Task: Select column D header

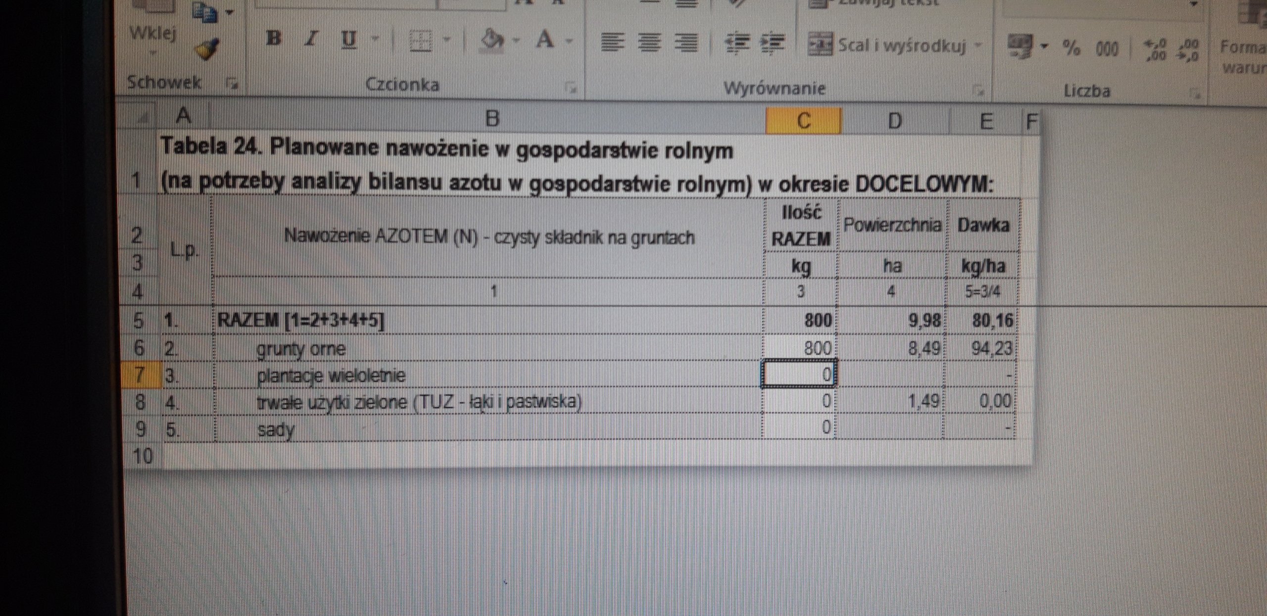Action: tap(894, 121)
